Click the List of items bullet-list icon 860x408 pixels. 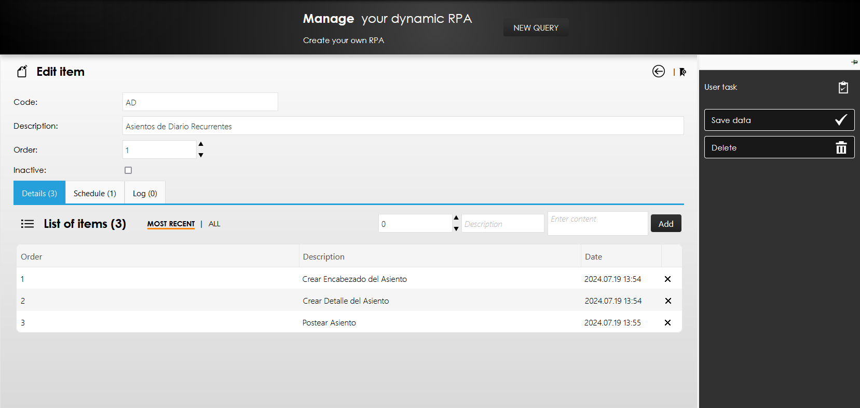click(x=28, y=224)
